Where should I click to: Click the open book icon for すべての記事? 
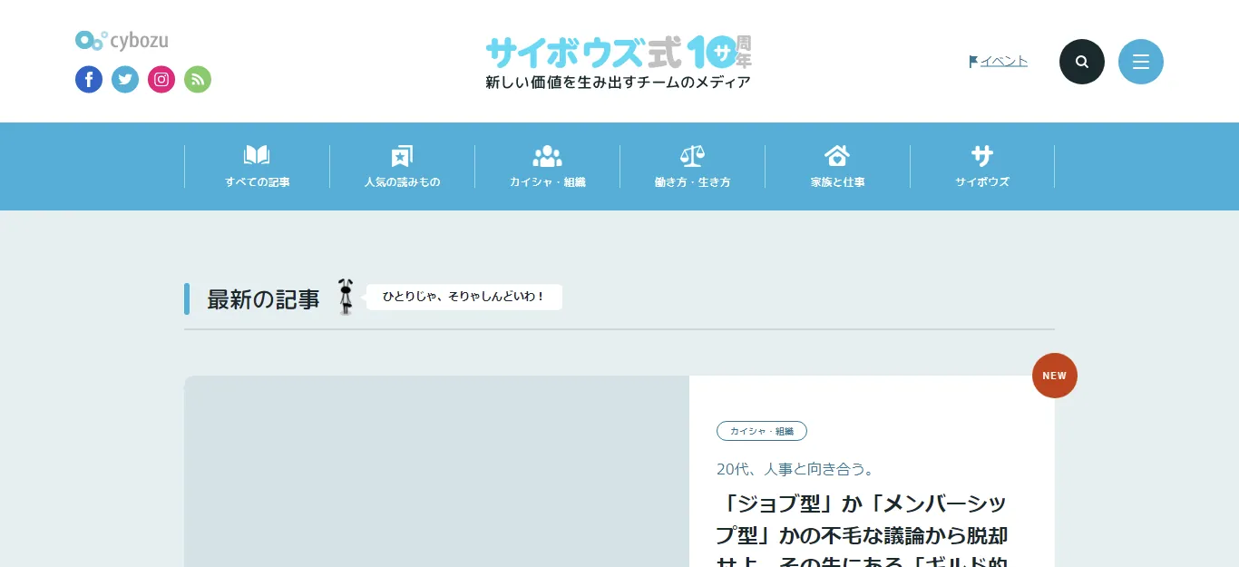tap(257, 155)
